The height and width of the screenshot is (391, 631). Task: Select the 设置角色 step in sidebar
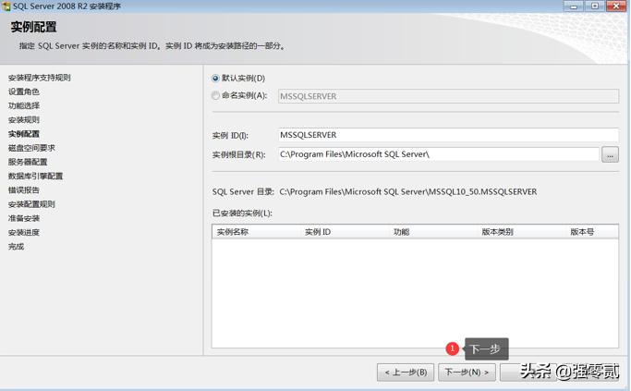tap(24, 92)
